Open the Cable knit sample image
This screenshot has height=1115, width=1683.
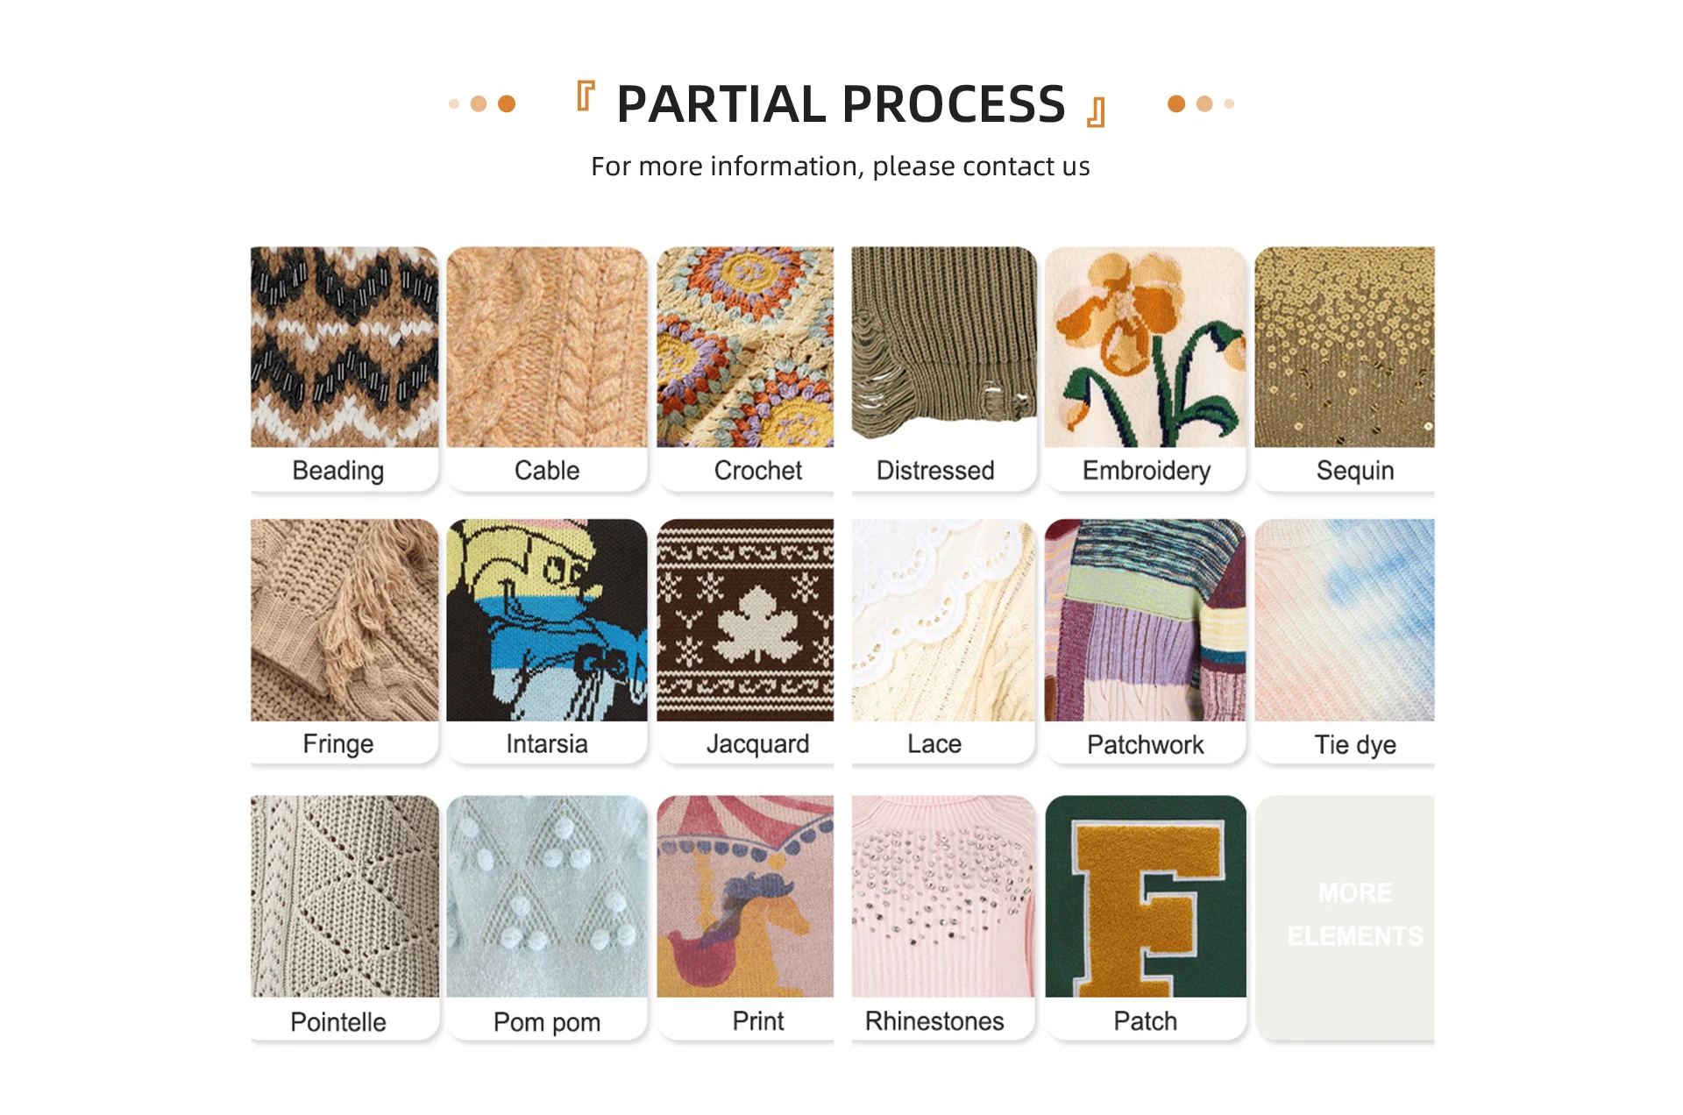(547, 347)
